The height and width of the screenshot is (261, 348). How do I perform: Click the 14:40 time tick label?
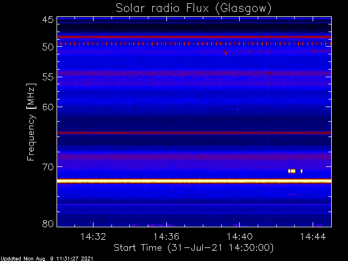pyautogui.click(x=239, y=237)
